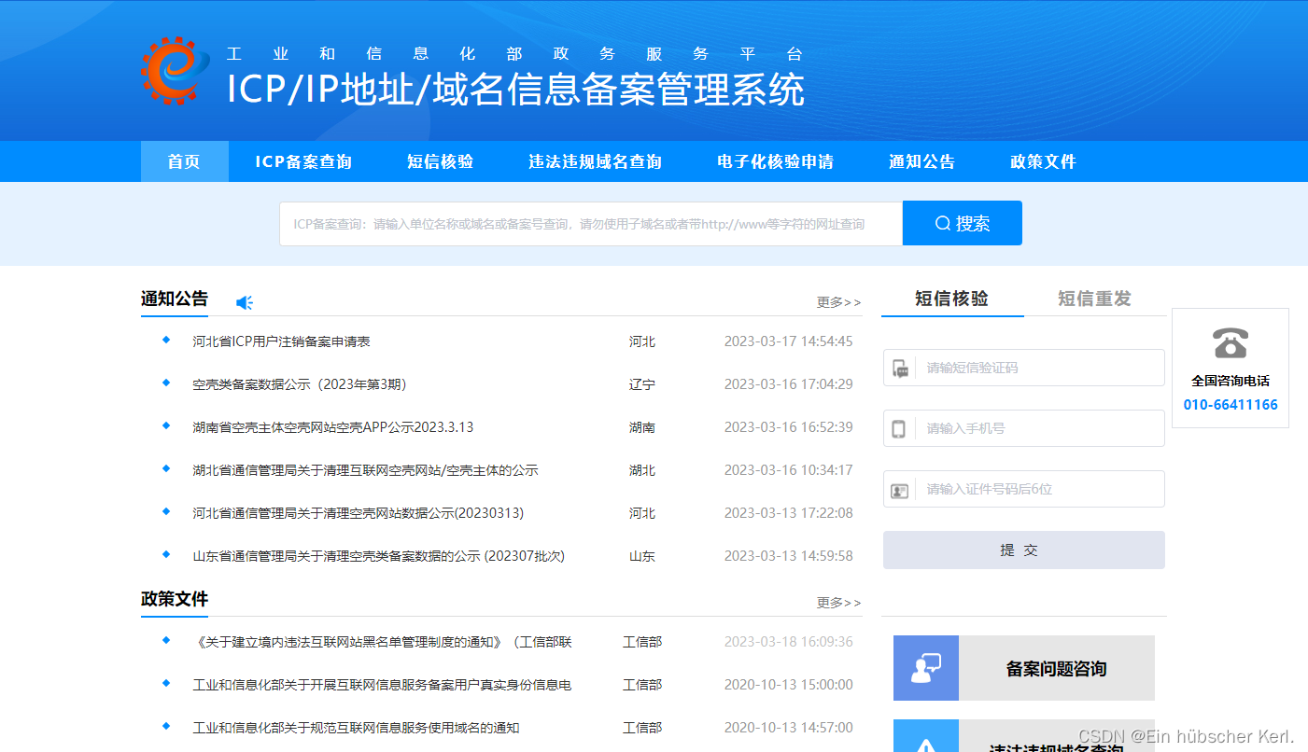Image resolution: width=1308 pixels, height=752 pixels.
Task: Click the mobile phone field icon
Action: click(x=899, y=429)
